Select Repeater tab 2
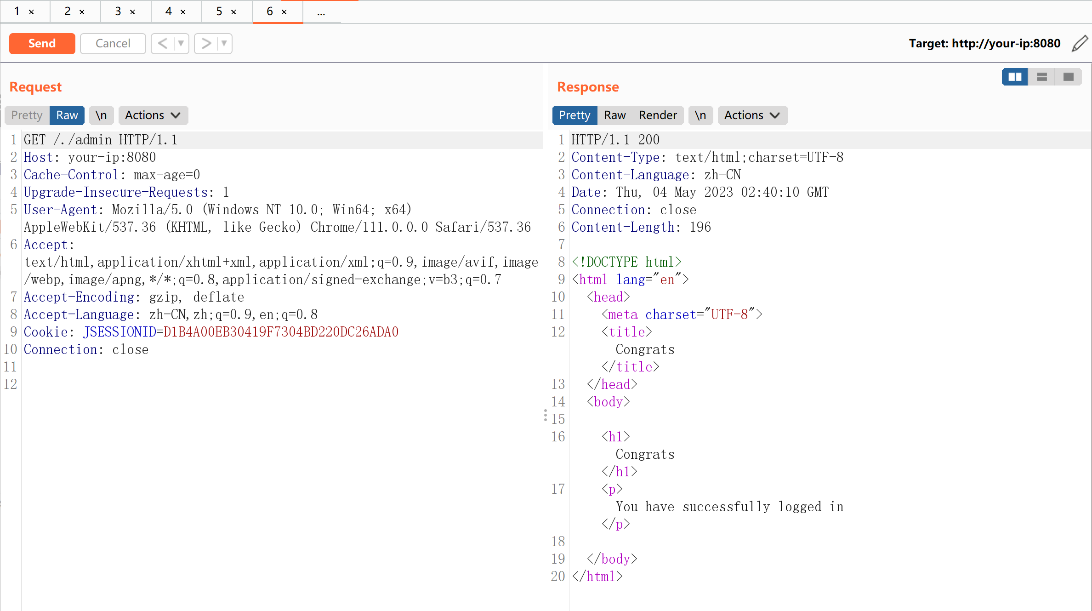Viewport: 1092px width, 611px height. click(x=68, y=11)
